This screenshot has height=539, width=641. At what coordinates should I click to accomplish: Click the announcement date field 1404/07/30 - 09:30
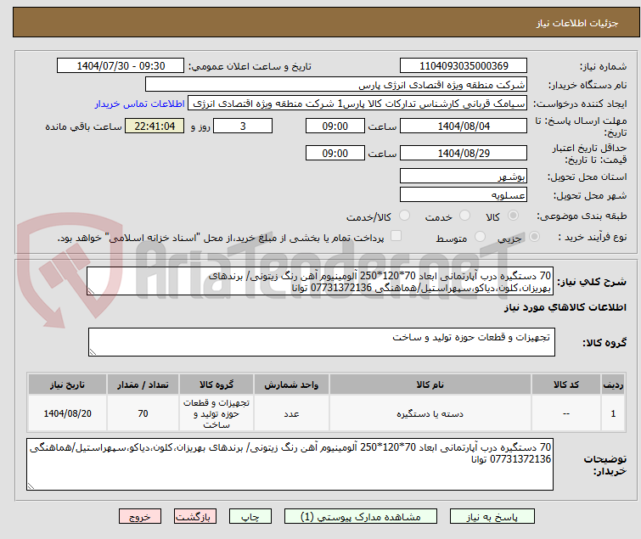[121, 66]
